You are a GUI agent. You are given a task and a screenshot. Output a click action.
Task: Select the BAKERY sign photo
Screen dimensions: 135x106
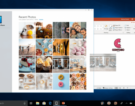(x=61, y=47)
